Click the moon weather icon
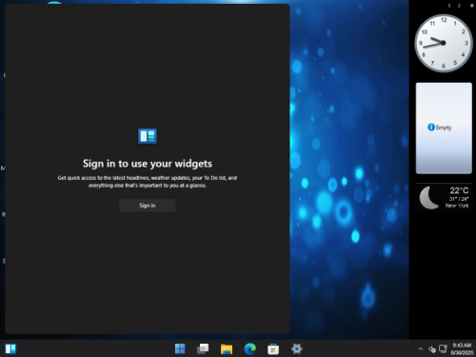 pos(428,198)
